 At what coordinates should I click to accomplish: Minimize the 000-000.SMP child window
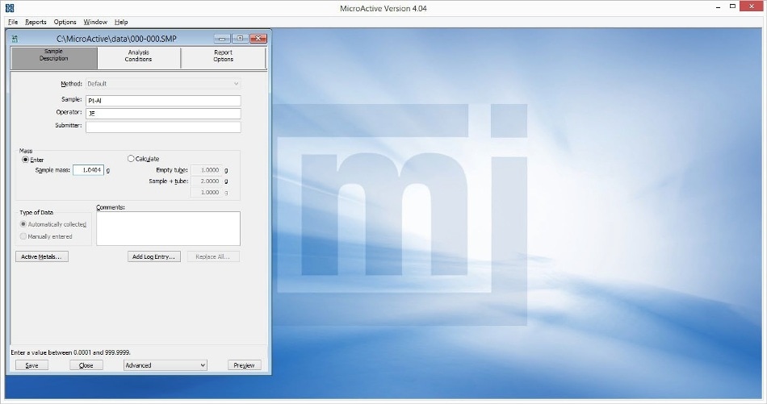click(x=222, y=39)
